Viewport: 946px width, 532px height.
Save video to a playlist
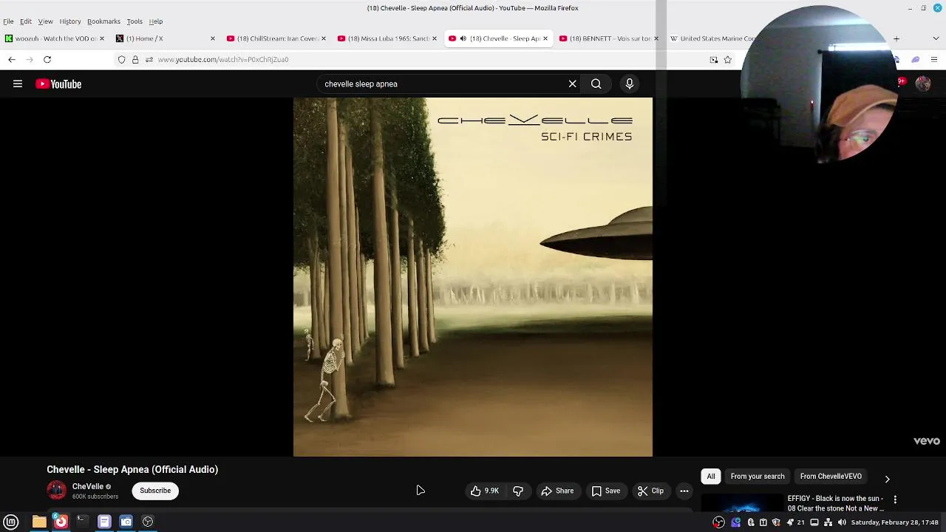coord(606,491)
